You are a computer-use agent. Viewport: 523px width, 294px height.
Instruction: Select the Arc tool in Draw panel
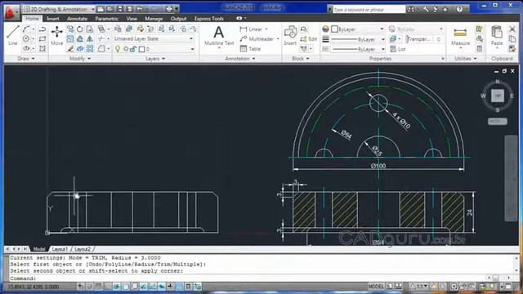tap(26, 29)
